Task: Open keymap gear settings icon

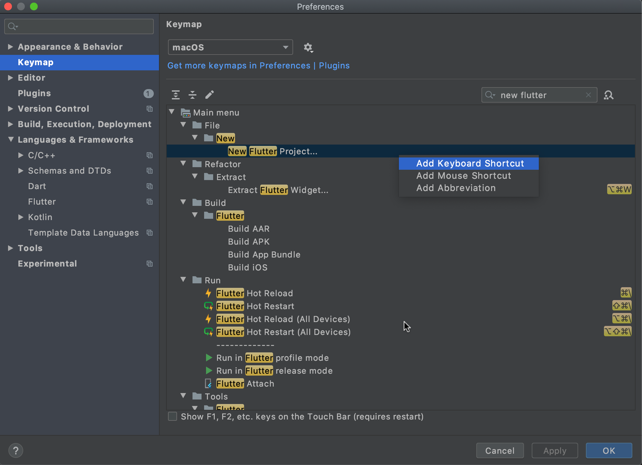Action: click(x=308, y=48)
